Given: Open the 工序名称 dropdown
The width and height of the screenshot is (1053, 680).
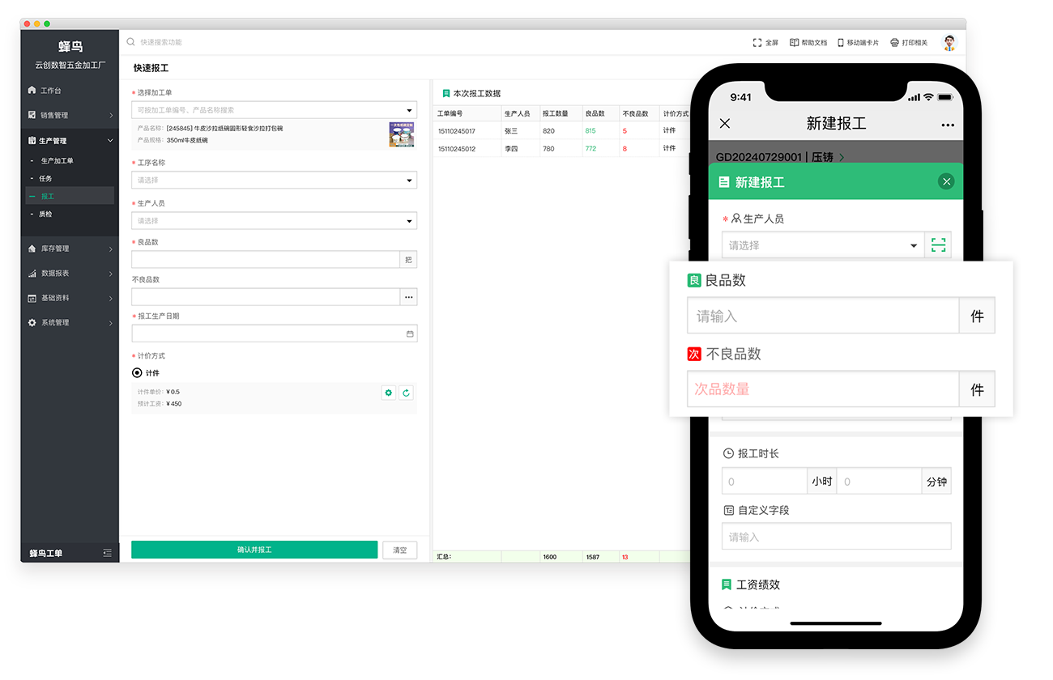Looking at the screenshot, I should click(409, 181).
